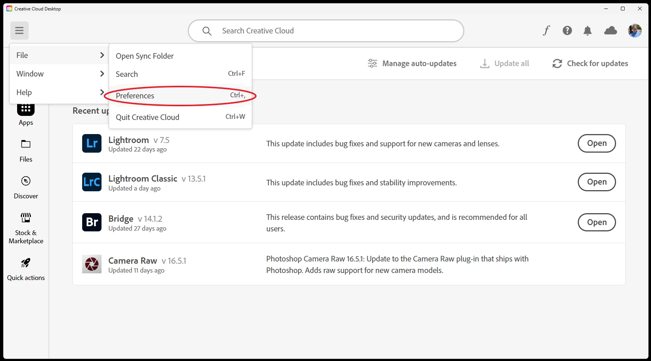651x361 pixels.
Task: Click the Bridge app icon
Action: coord(92,222)
